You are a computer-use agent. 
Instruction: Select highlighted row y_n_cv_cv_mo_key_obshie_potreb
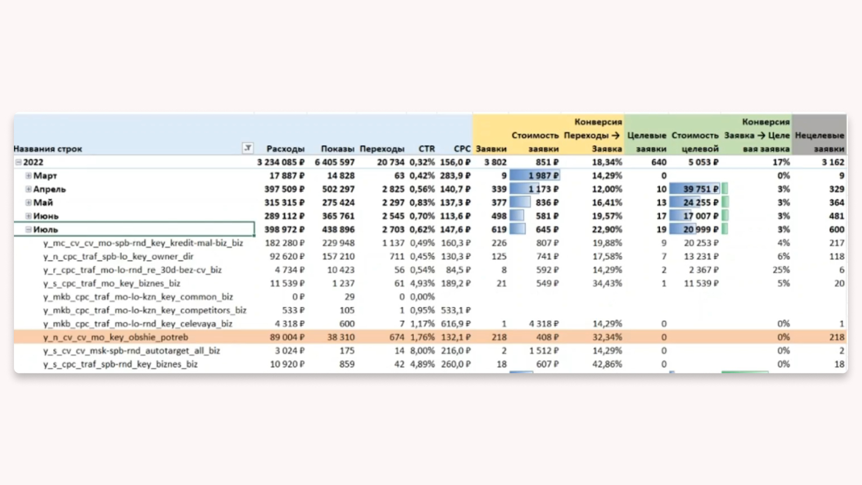[430, 337]
